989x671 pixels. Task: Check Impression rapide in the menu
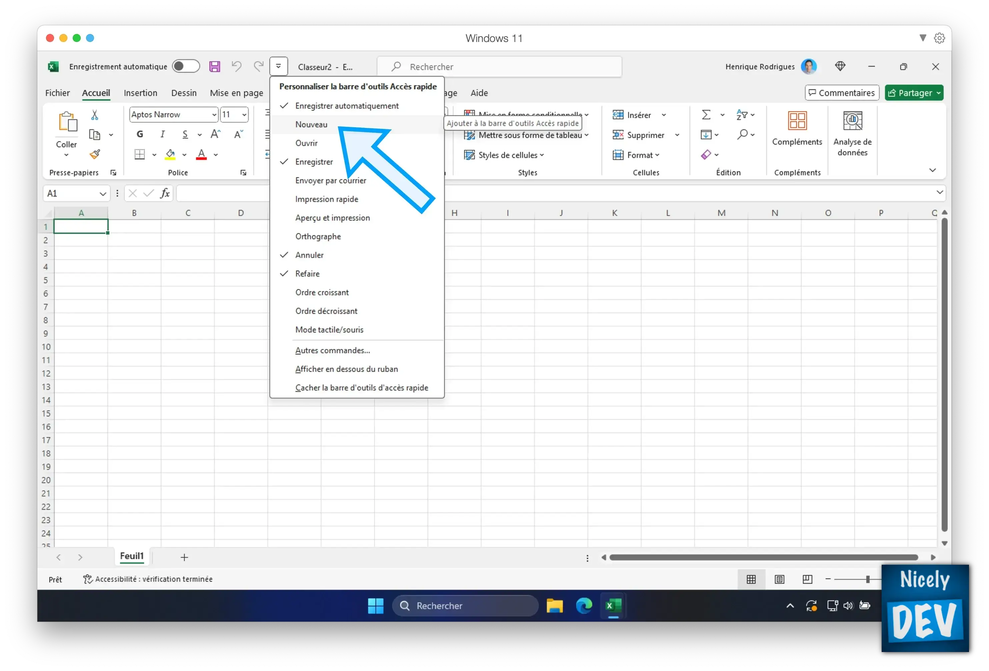click(356, 199)
